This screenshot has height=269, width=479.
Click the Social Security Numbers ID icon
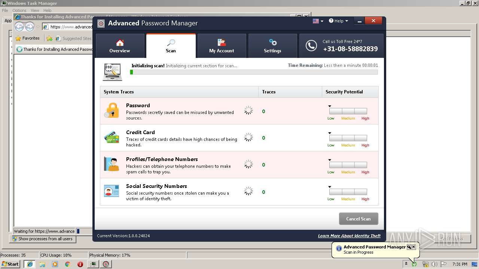[112, 191]
